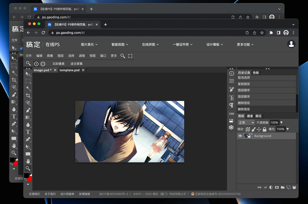Screen dimensions: 308x204
Task: Open the CSS panel icon
Action: (231, 114)
